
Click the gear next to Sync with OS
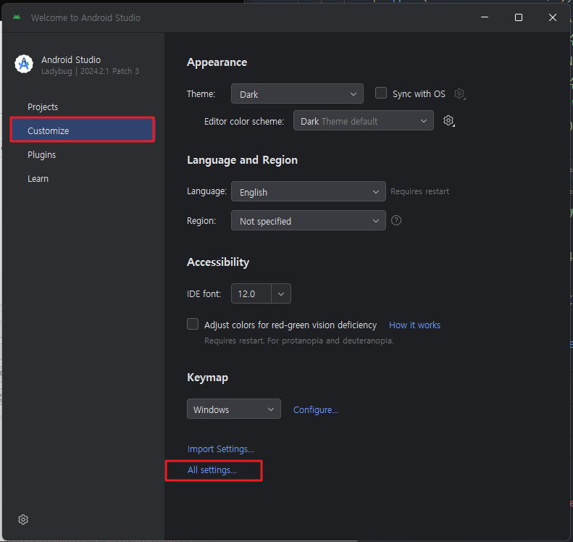click(460, 94)
